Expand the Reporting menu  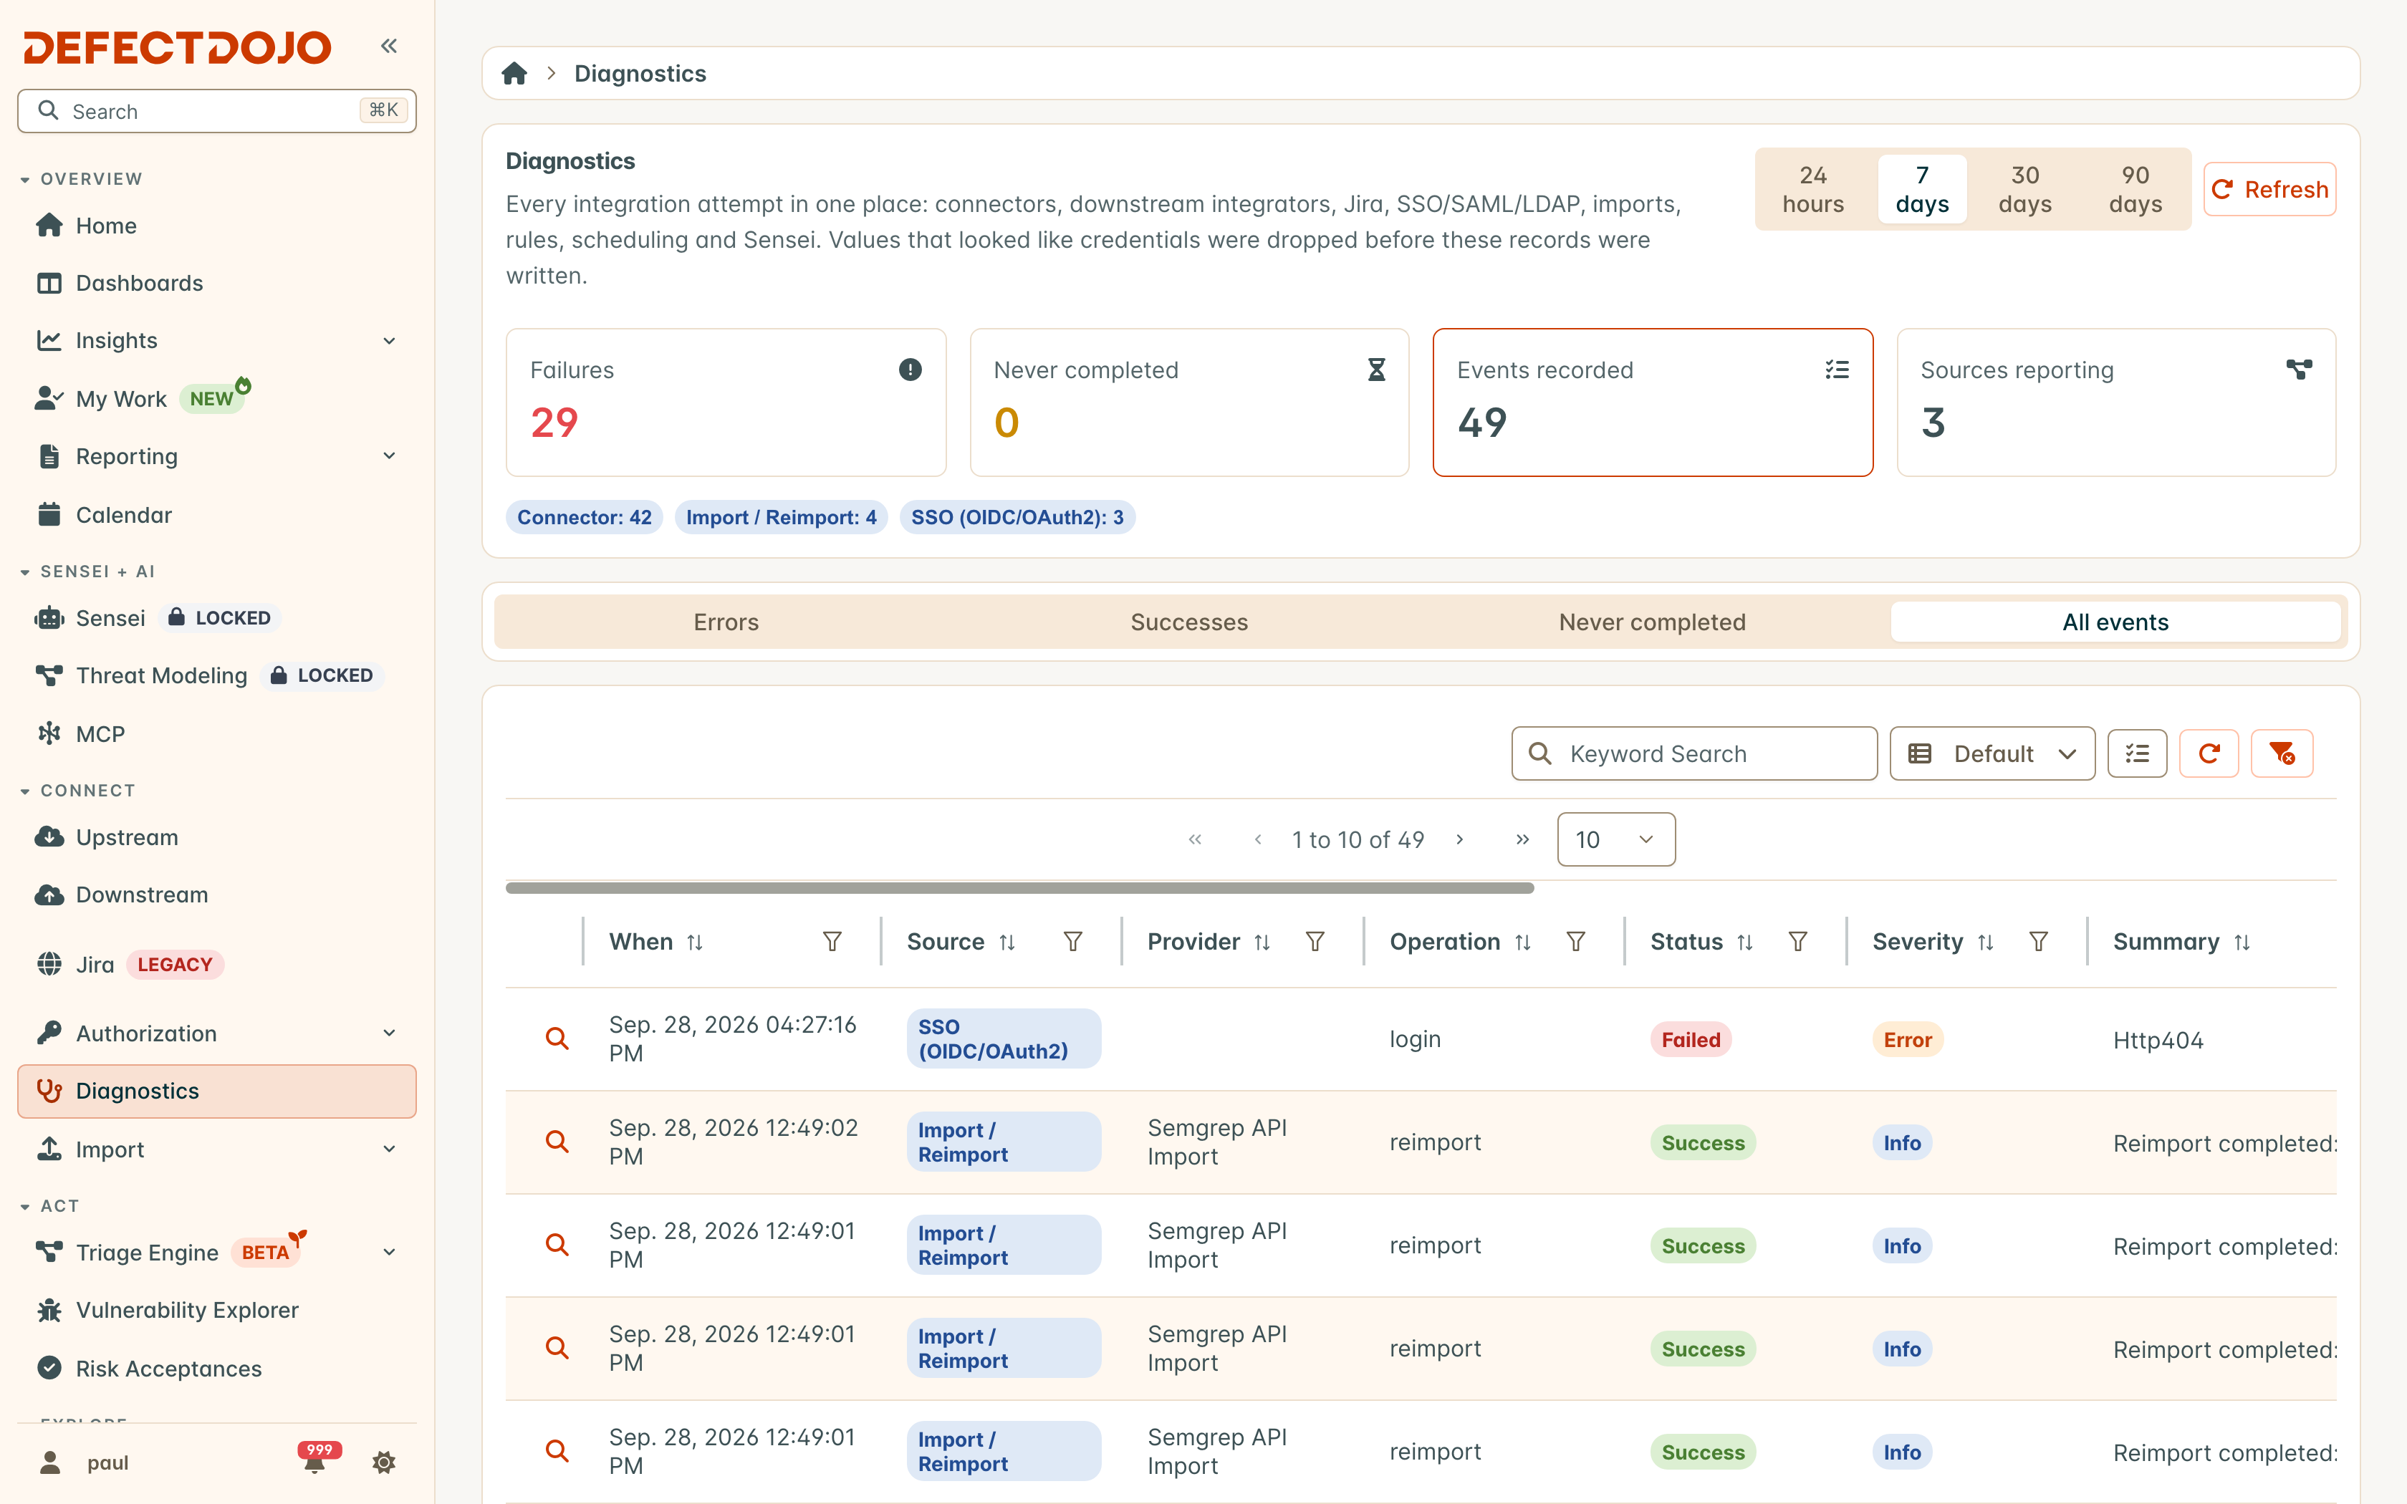pos(389,455)
